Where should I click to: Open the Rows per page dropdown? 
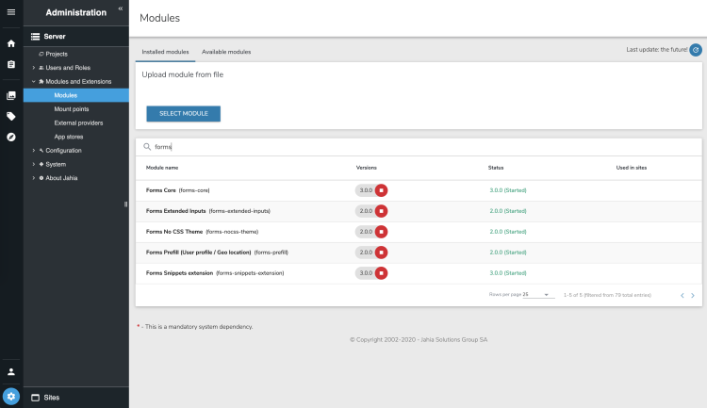[538, 295]
